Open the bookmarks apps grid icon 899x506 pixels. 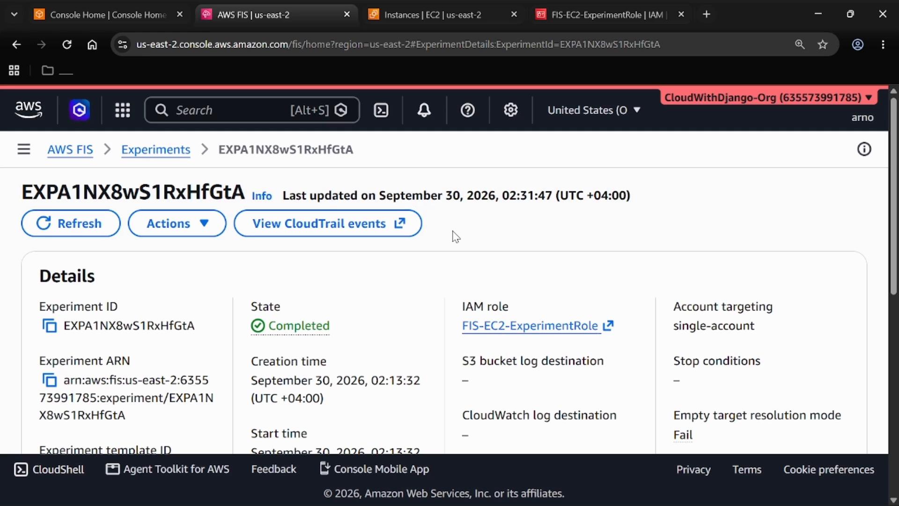point(14,70)
